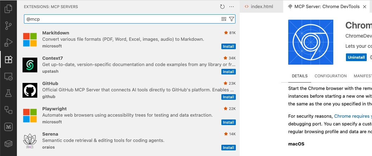This screenshot has width=372, height=156.
Task: Select the Serena lotus logo
Action: coord(30,141)
